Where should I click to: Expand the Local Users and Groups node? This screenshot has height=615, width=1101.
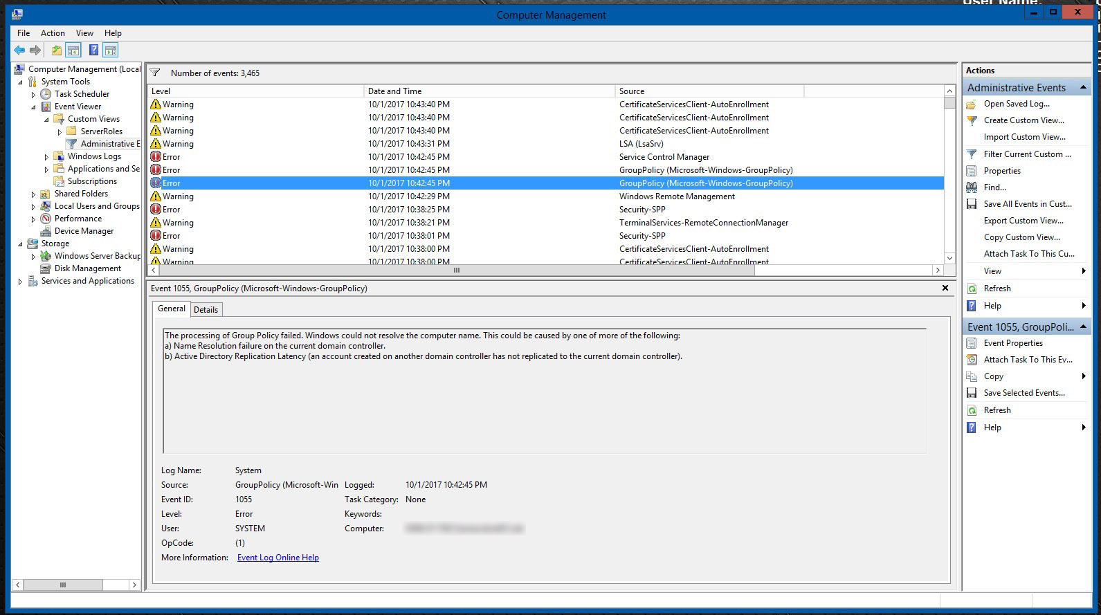33,206
